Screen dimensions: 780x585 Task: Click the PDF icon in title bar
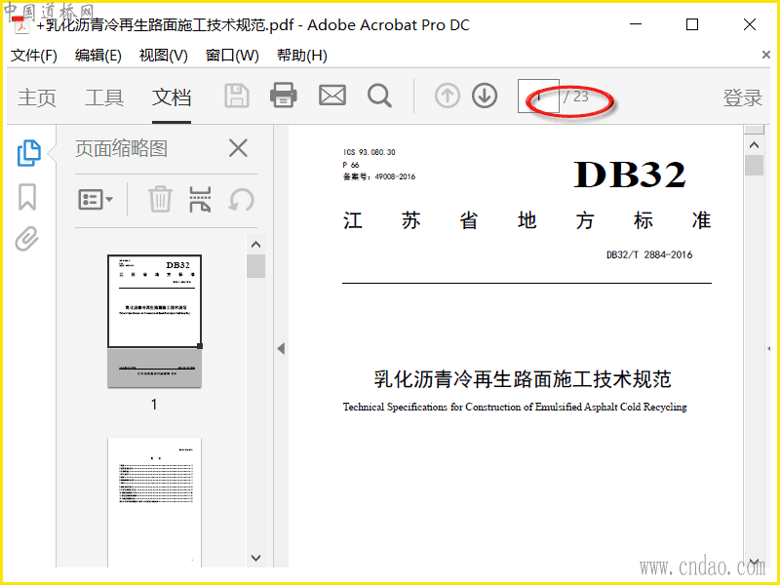click(x=20, y=25)
